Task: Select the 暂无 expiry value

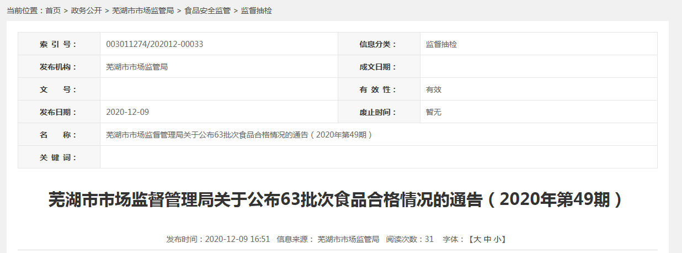Action: [434, 112]
